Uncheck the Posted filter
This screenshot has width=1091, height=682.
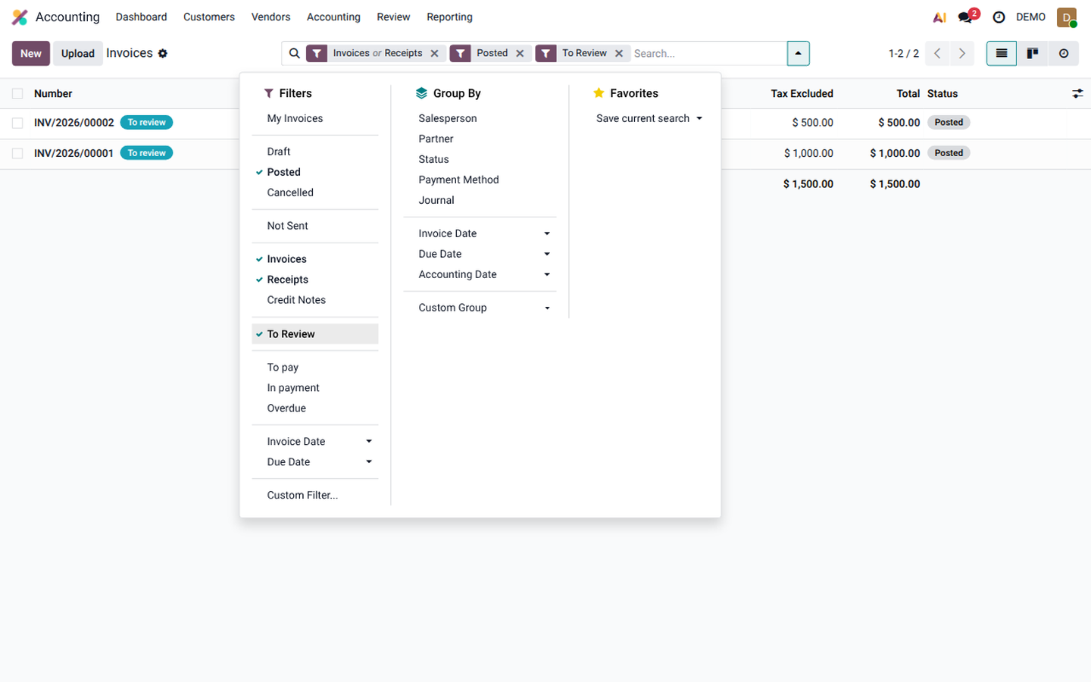tap(314, 172)
